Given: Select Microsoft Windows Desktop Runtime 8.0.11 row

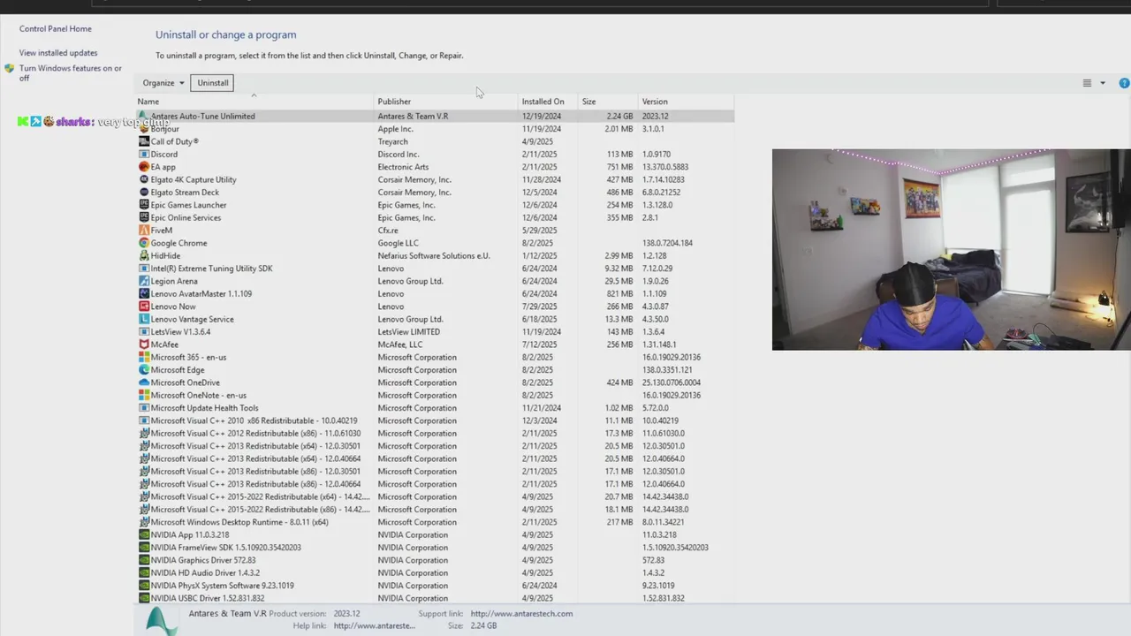Looking at the screenshot, I should click(435, 522).
